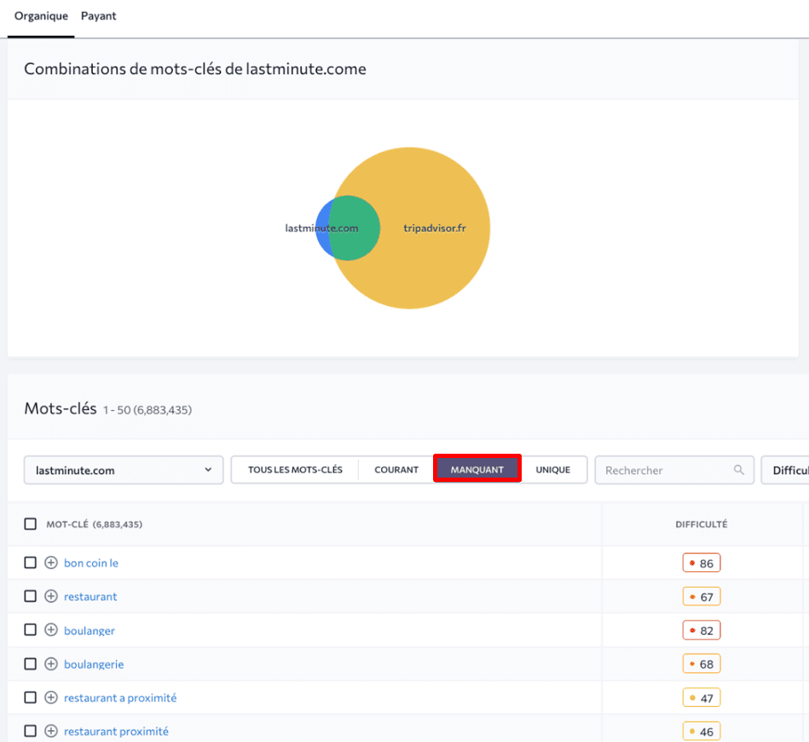Switch to the Organique tab
This screenshot has height=742, width=809.
coord(41,16)
